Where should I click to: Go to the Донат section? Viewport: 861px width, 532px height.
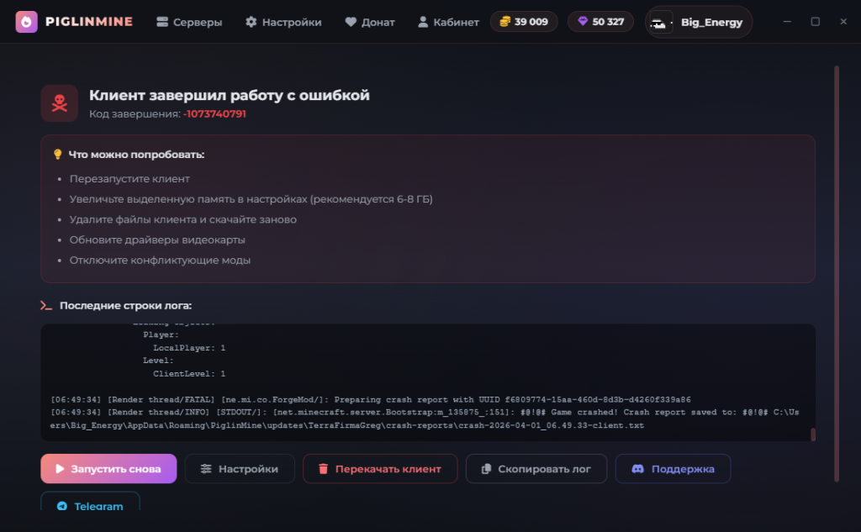click(x=369, y=22)
